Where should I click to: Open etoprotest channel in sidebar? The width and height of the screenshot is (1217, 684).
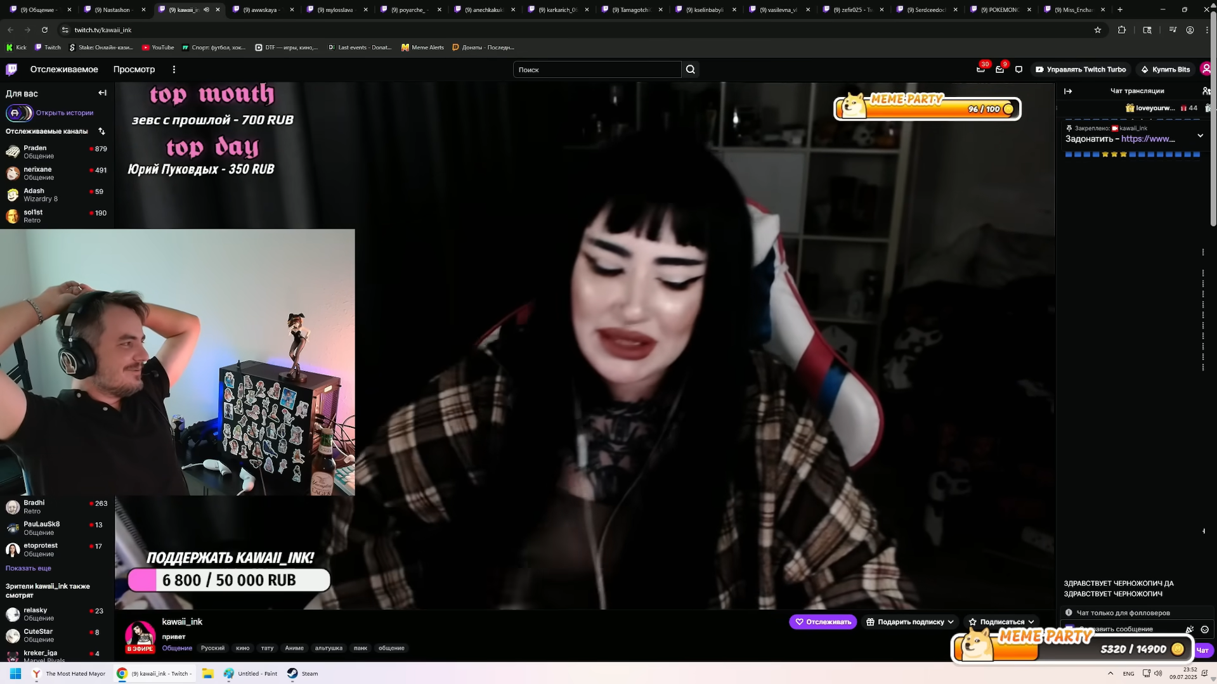pos(57,550)
